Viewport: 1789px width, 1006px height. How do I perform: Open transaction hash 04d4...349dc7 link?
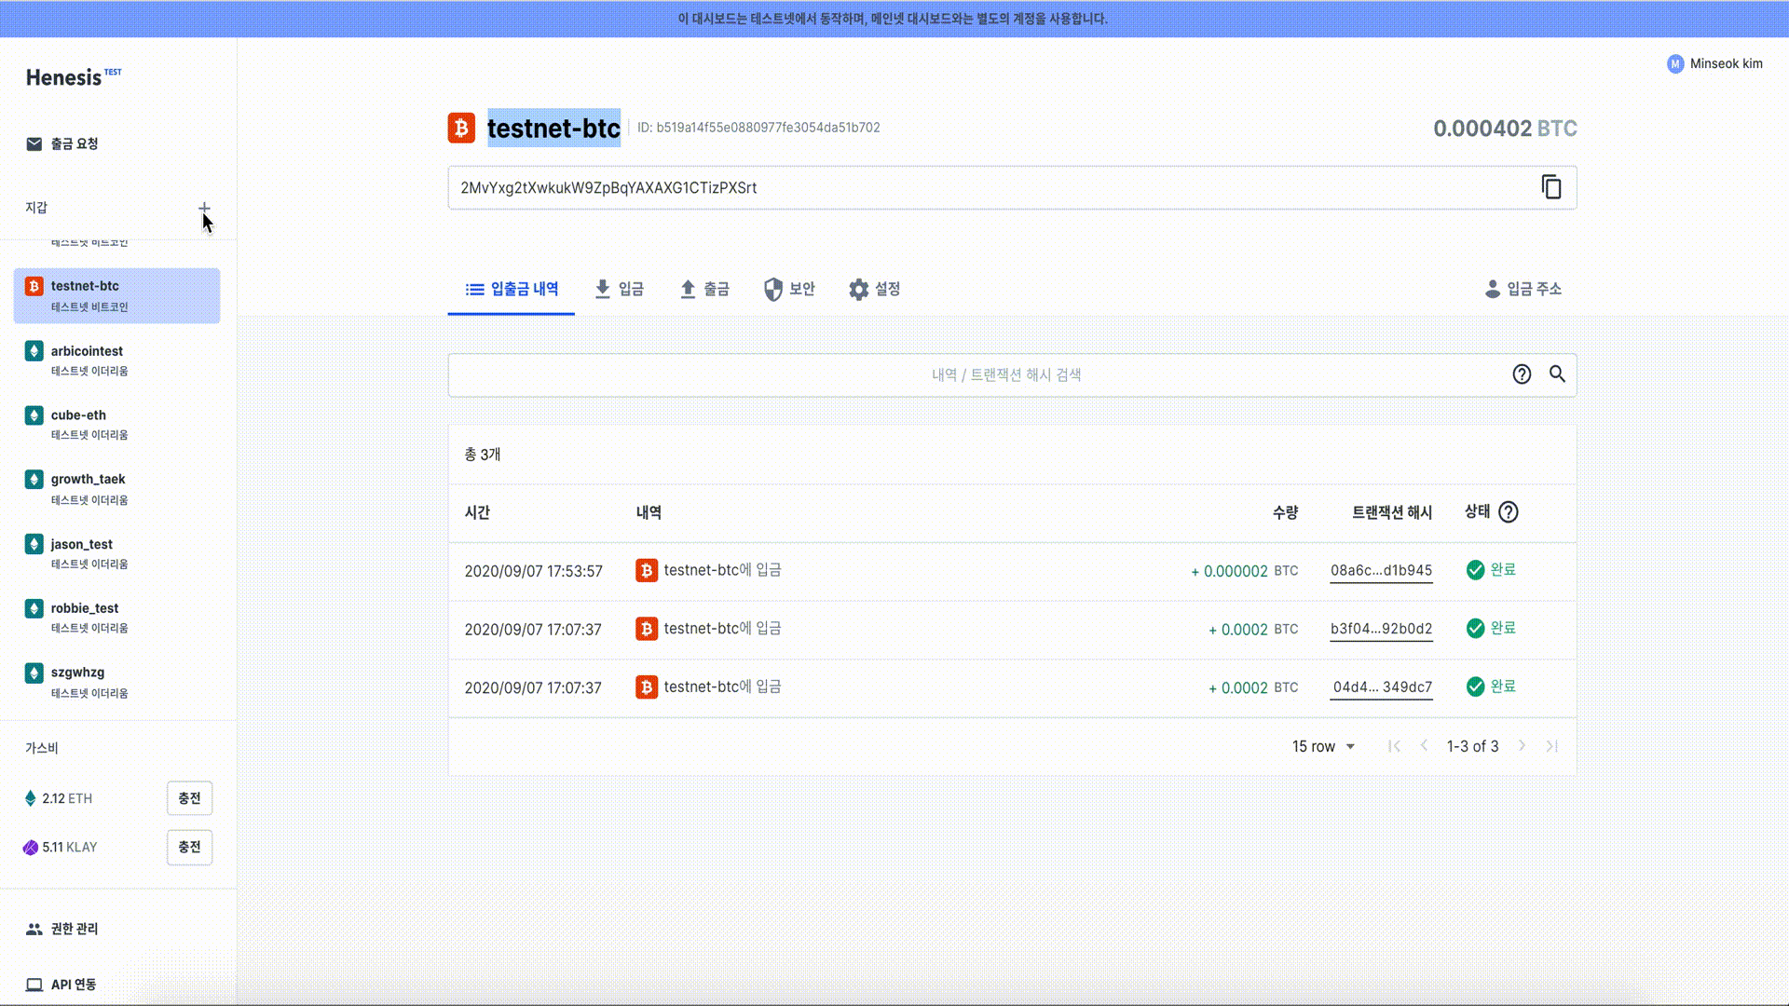coord(1383,687)
